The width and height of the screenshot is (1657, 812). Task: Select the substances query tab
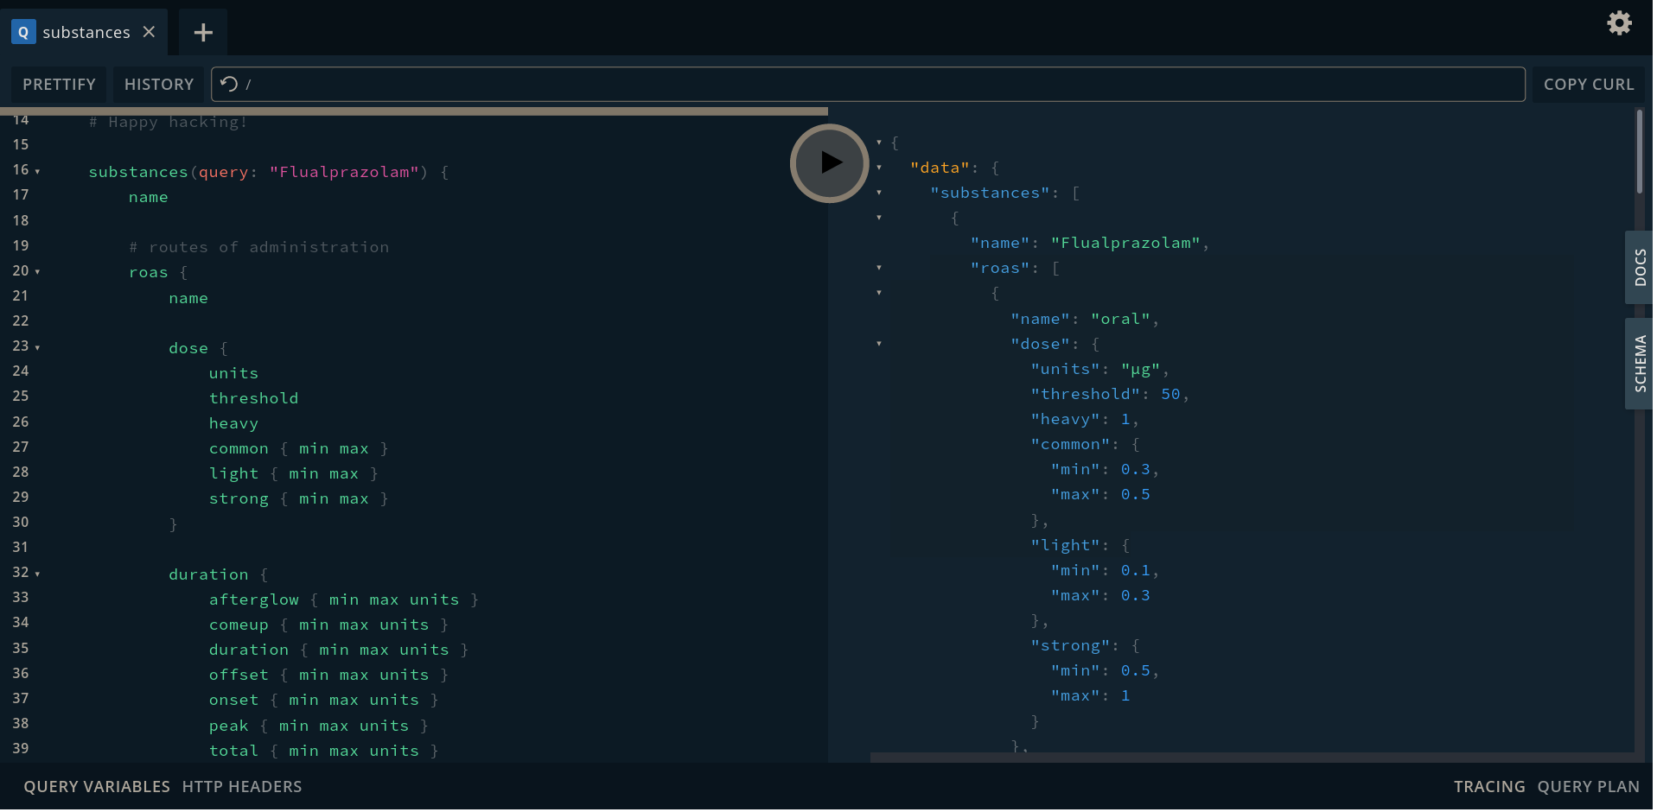(x=85, y=33)
